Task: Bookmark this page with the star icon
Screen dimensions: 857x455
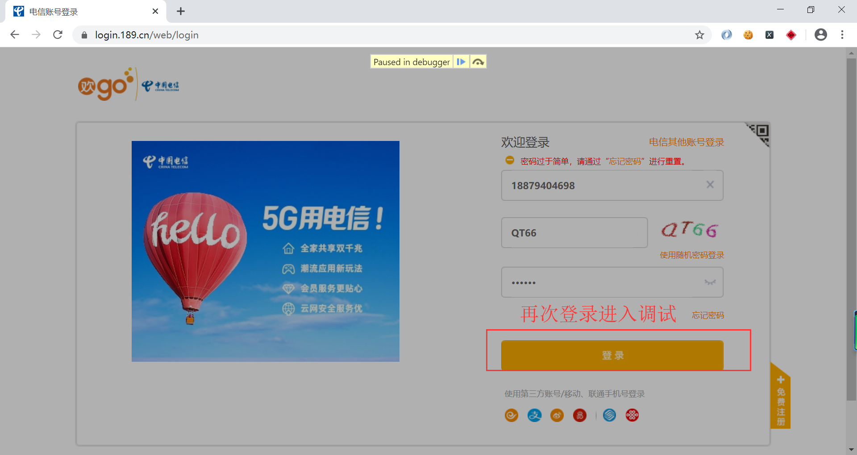Action: (x=699, y=35)
